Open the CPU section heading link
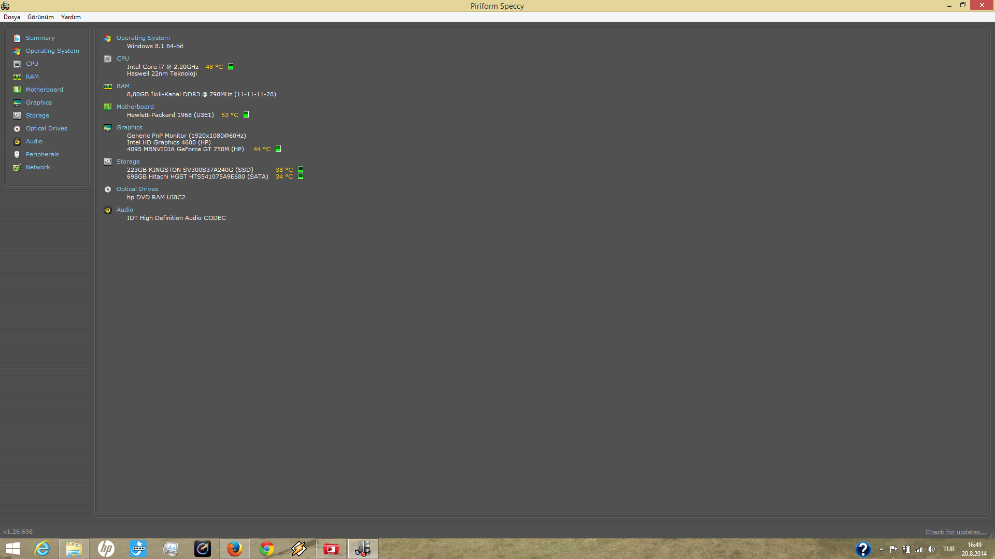995x559 pixels. [x=123, y=58]
